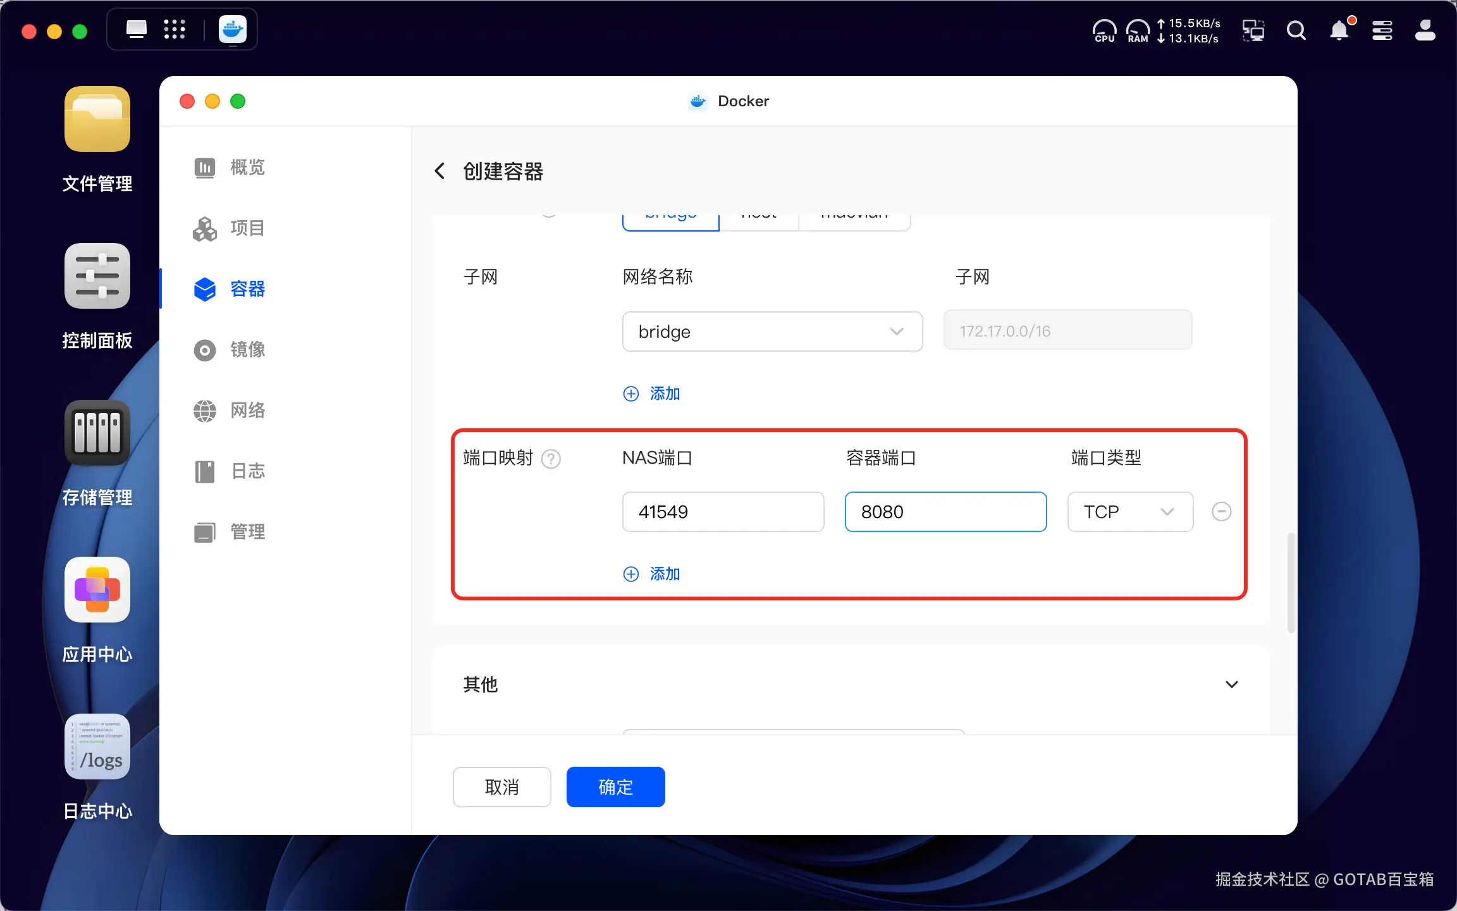Click the NAS端口 field showing 41549
Viewport: 1457px width, 911px height.
pos(722,511)
